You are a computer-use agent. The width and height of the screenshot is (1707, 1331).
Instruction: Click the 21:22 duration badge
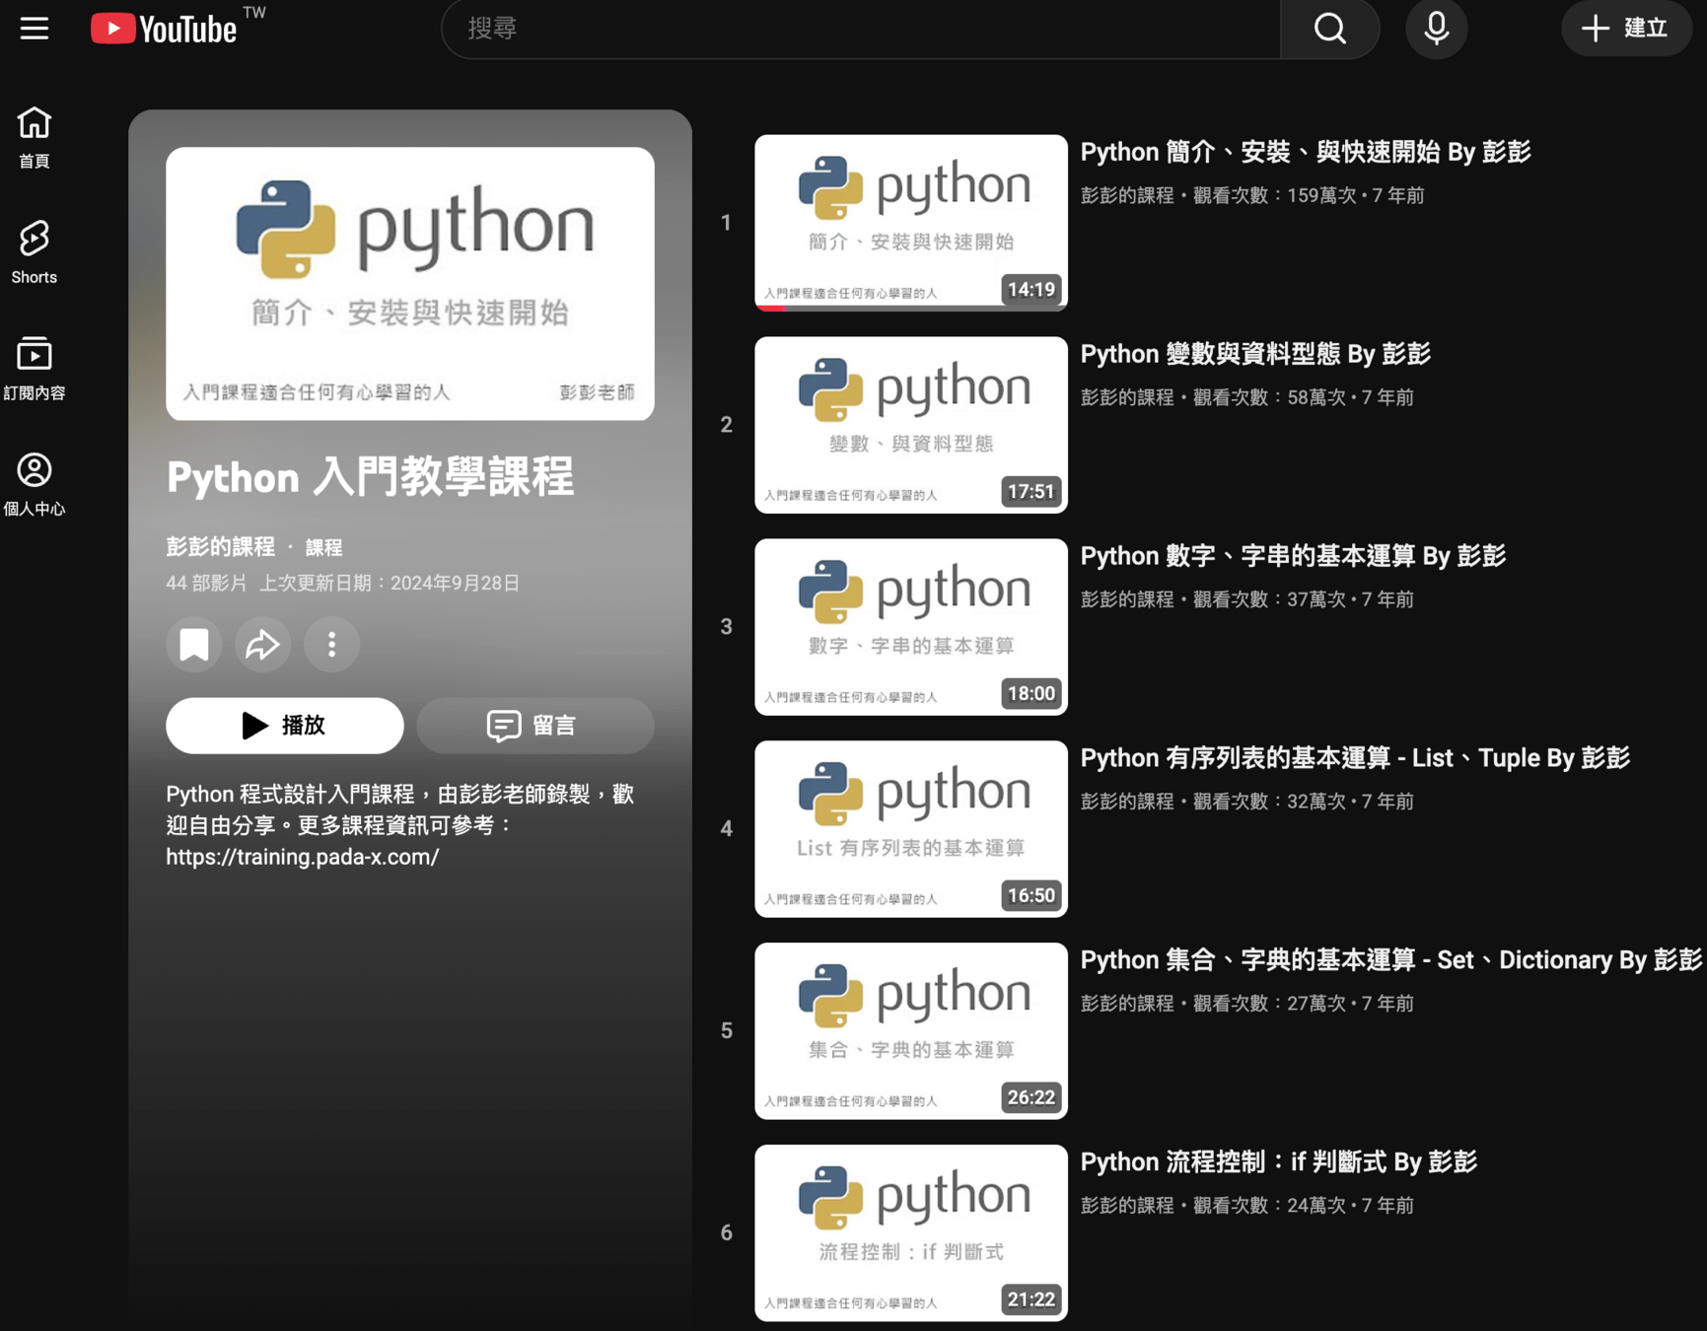point(1031,1300)
